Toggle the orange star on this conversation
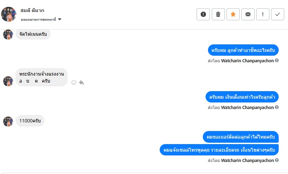 233,14
